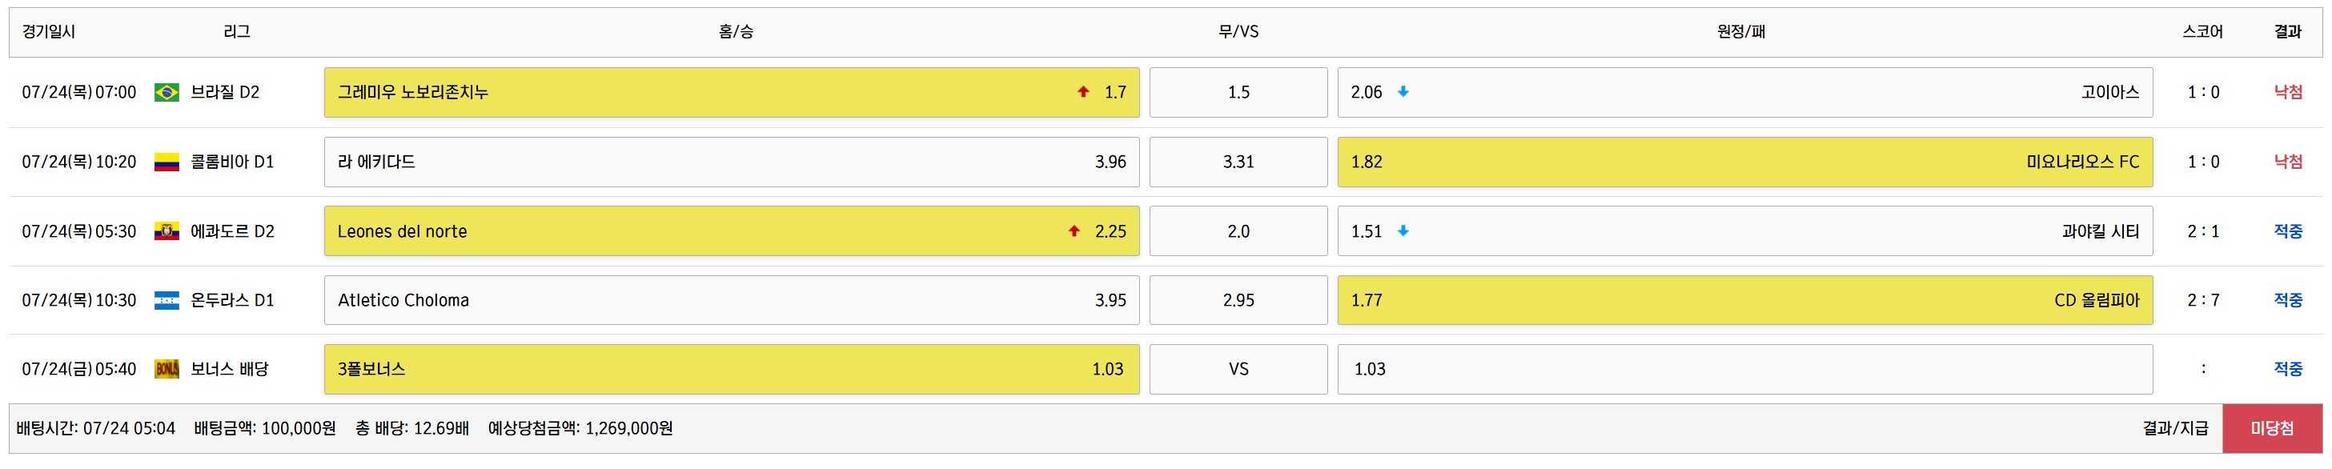Click red up arrow beside odds 2.25

pos(1074,230)
